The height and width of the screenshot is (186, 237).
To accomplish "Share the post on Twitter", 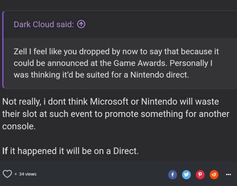I will click(186, 175).
